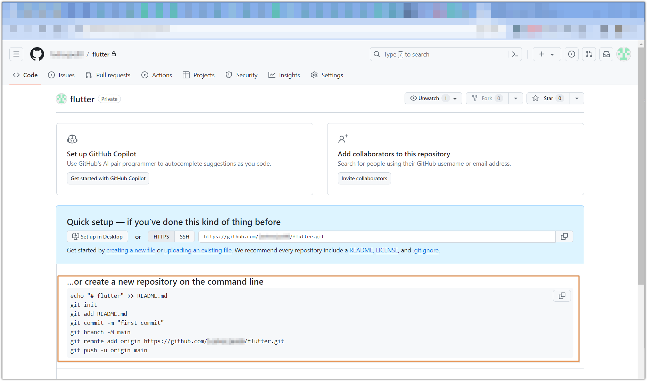Click Set up in Desktop button

pyautogui.click(x=97, y=237)
